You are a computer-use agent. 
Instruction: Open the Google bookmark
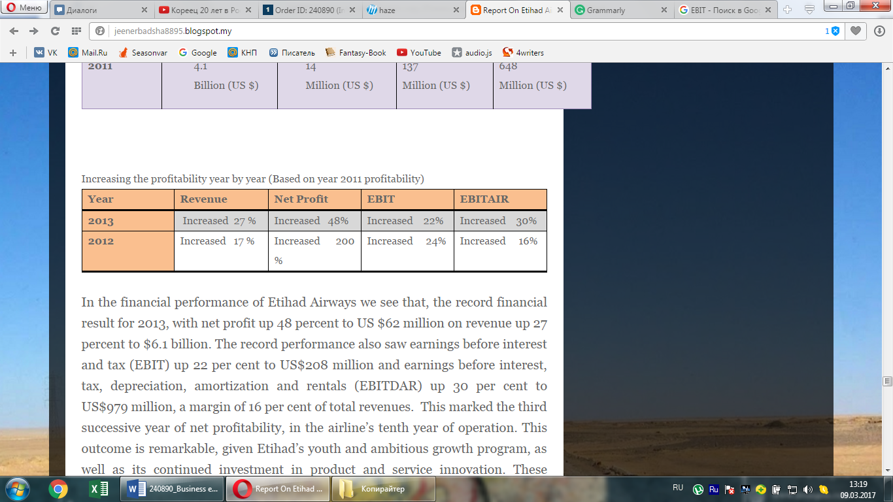(x=197, y=52)
